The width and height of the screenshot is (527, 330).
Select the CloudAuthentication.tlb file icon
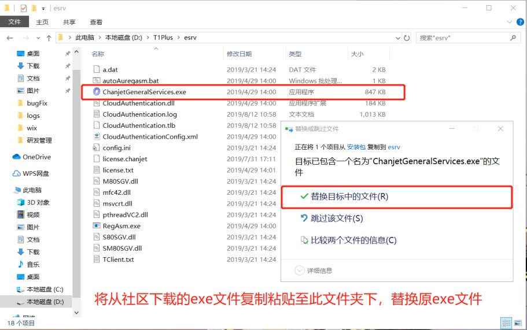point(97,125)
